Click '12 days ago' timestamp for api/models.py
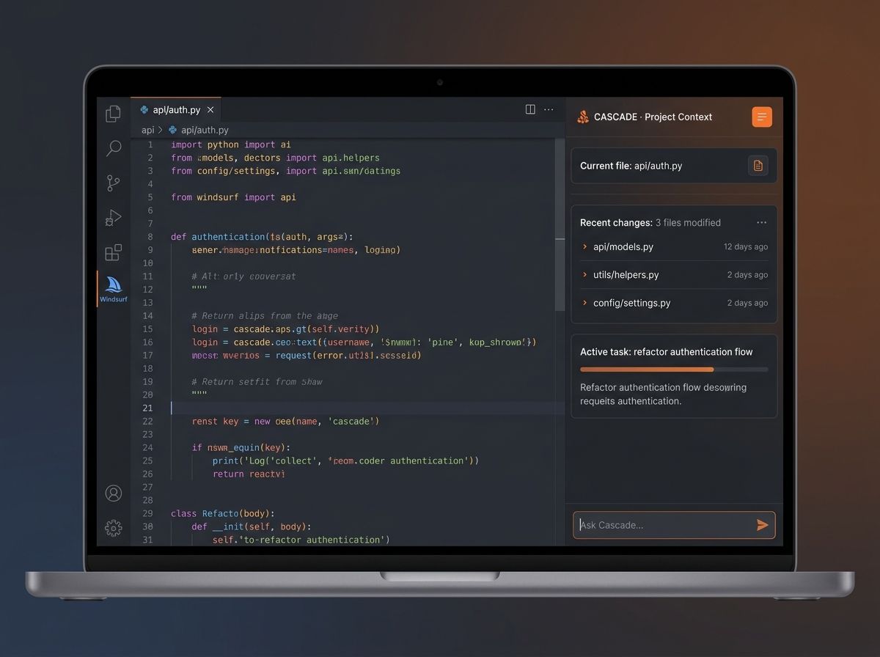This screenshot has height=657, width=880. [746, 247]
